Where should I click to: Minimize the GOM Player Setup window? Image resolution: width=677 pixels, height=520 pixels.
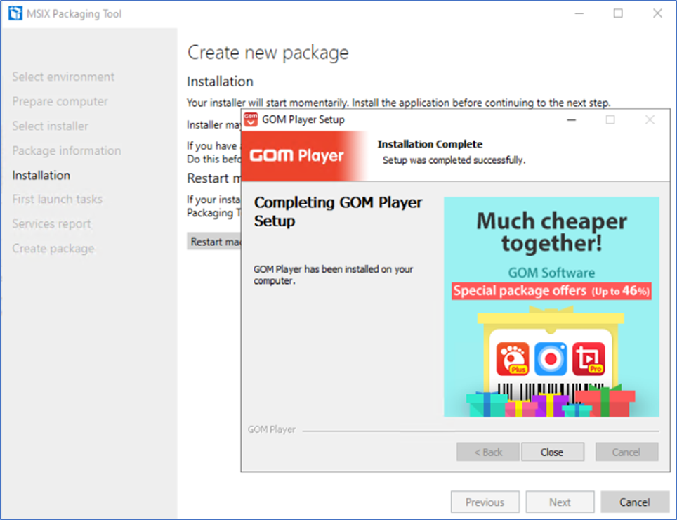(x=571, y=119)
